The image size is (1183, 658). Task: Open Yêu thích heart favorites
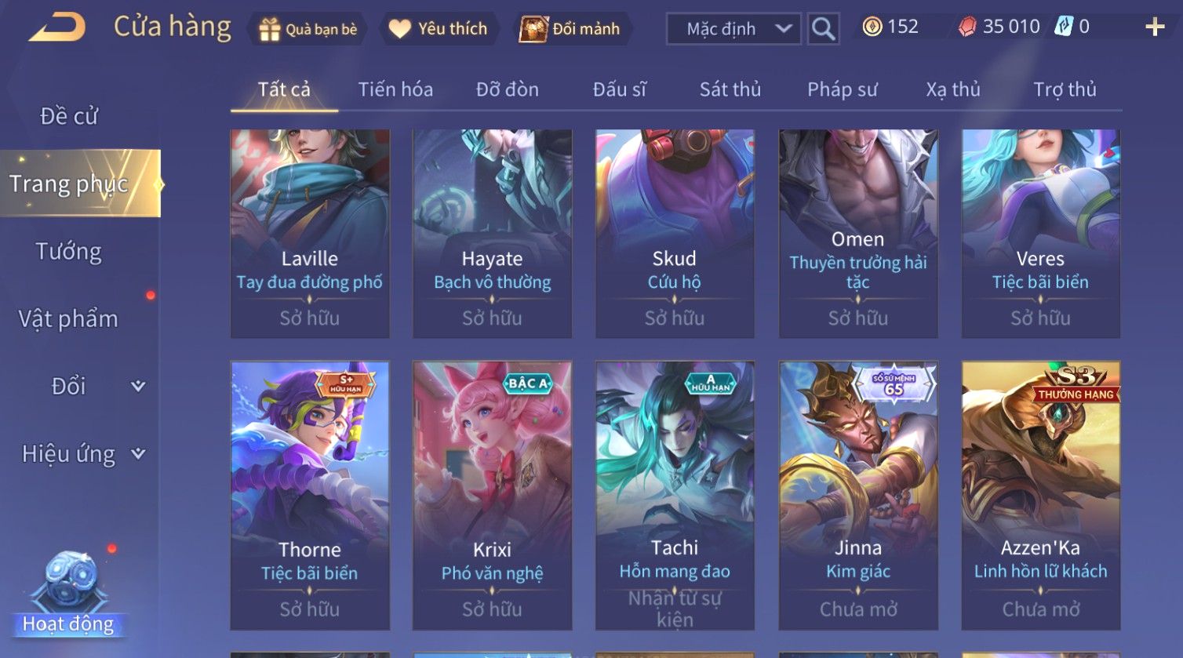[x=399, y=29]
